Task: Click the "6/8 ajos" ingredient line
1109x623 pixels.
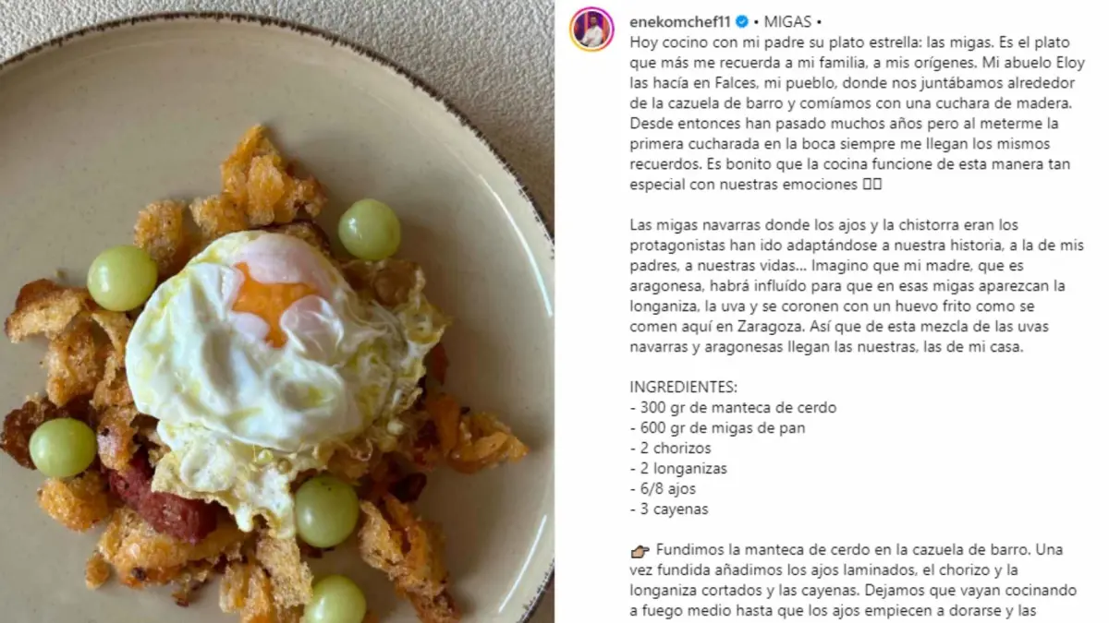Action: pyautogui.click(x=663, y=488)
